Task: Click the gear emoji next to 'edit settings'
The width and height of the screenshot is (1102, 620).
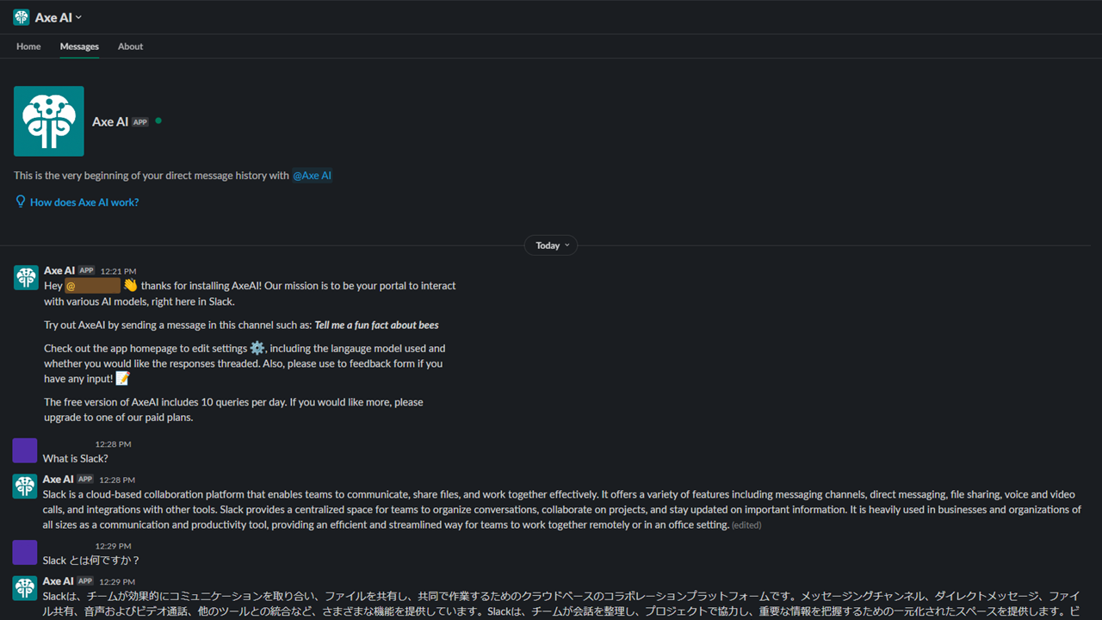Action: point(257,348)
